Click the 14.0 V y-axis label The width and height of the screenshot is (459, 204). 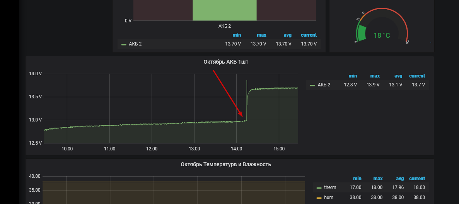pyautogui.click(x=36, y=74)
